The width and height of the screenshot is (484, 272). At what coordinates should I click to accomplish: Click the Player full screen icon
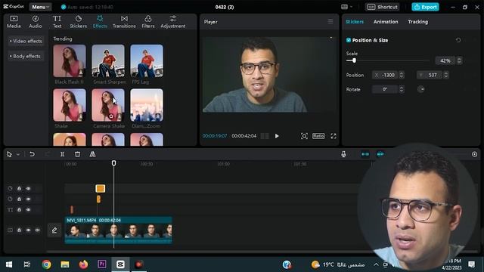pyautogui.click(x=334, y=136)
